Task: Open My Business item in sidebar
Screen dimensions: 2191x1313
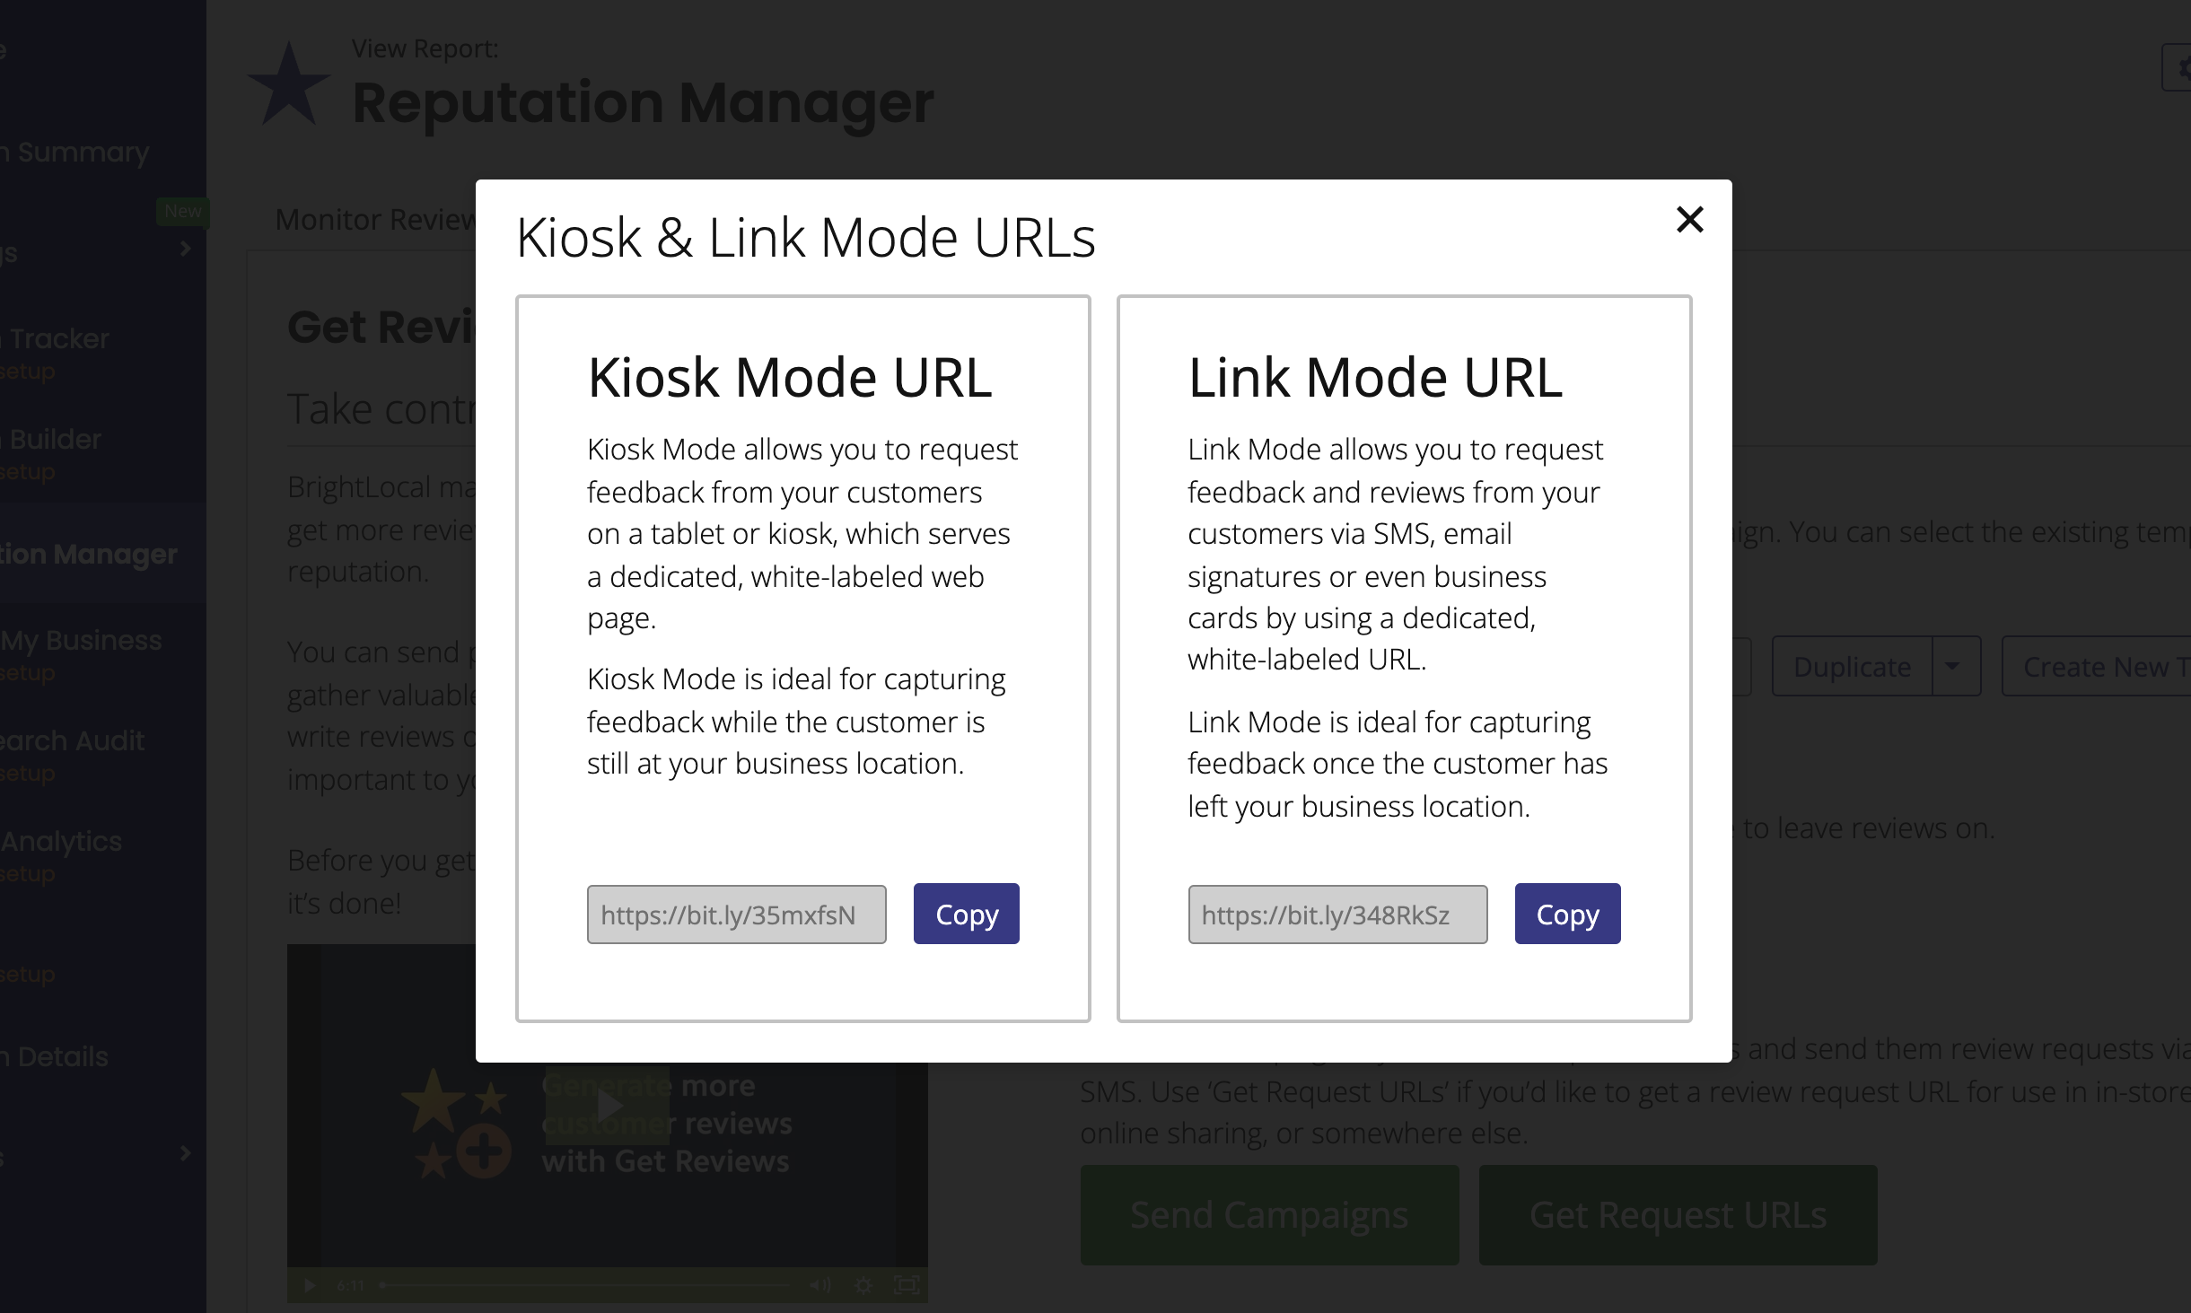Action: (82, 641)
